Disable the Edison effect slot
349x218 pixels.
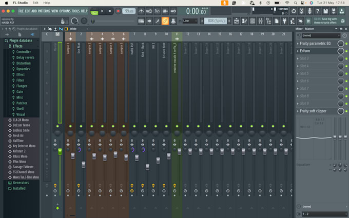pos(346,51)
